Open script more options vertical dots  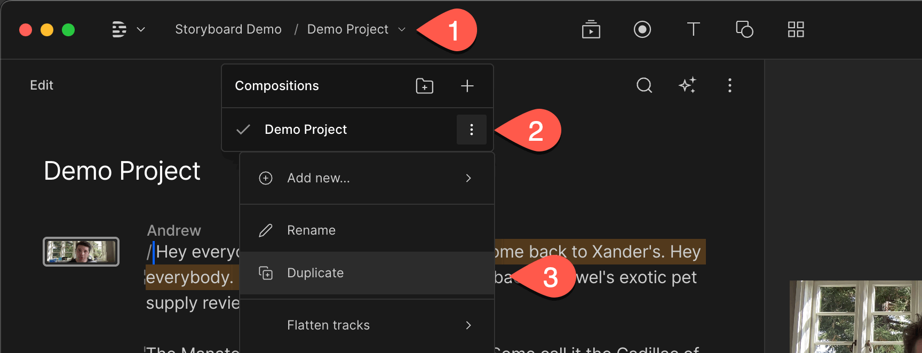click(730, 85)
